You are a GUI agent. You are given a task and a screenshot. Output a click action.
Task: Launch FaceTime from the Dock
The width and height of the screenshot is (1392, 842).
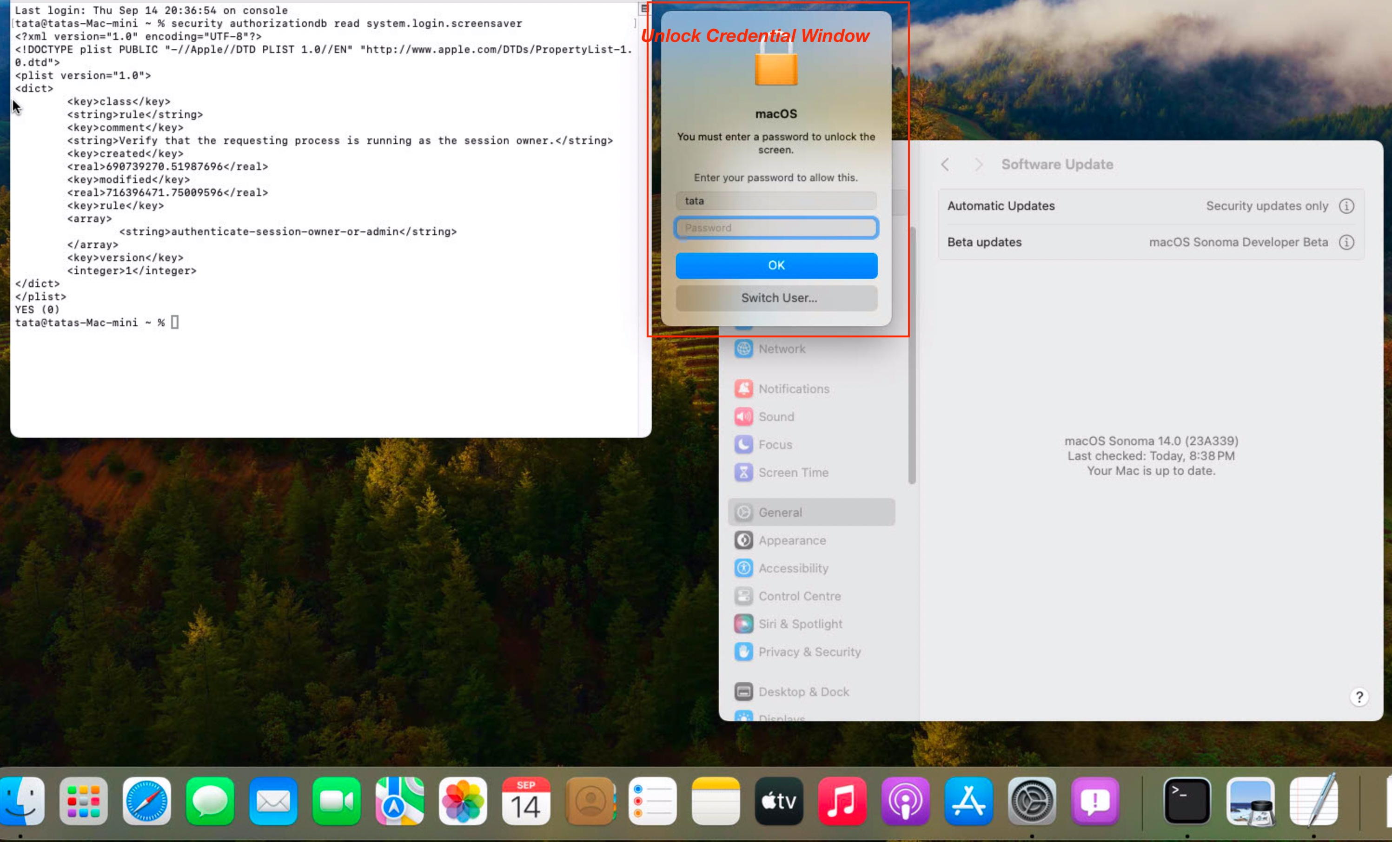point(337,800)
